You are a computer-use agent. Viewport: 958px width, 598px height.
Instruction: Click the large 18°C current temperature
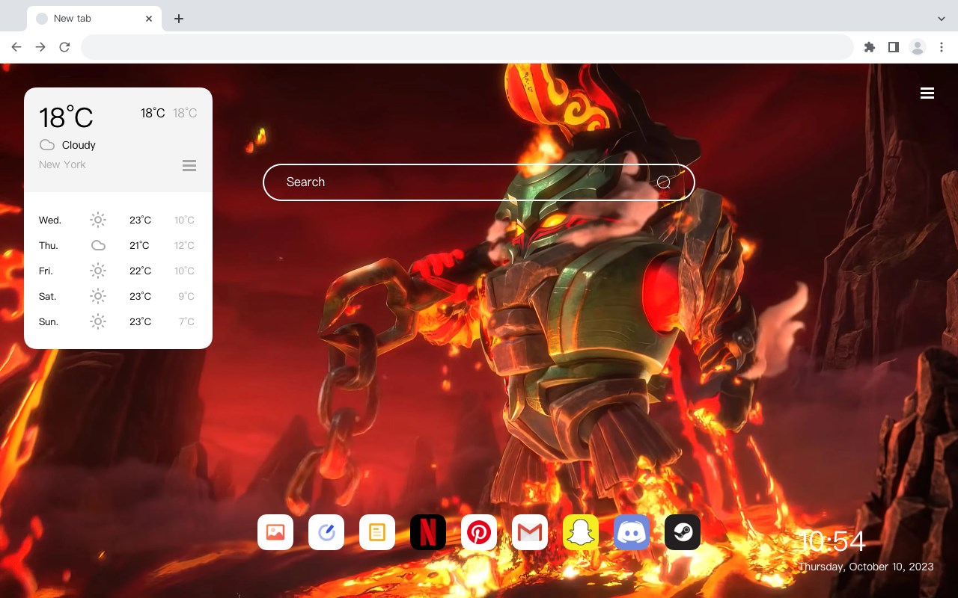click(66, 117)
